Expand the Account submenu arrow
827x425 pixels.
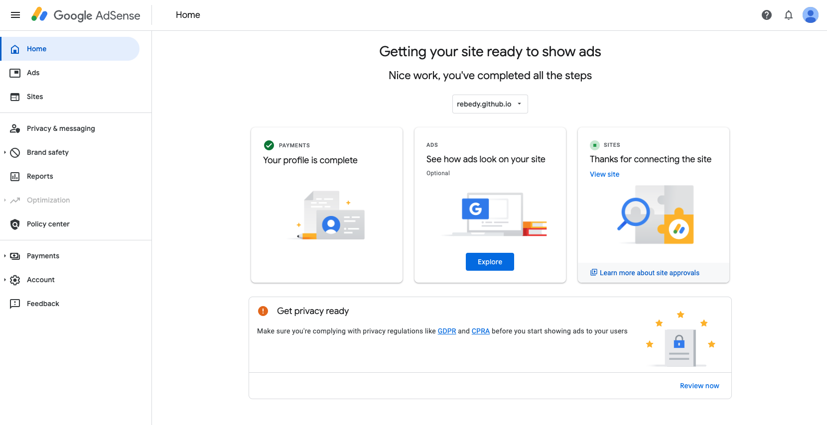point(5,280)
